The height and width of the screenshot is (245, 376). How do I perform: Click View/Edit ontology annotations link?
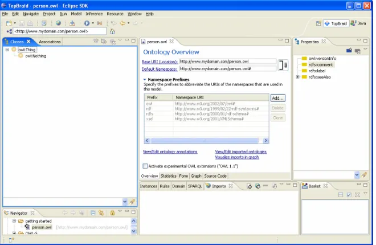170,152
